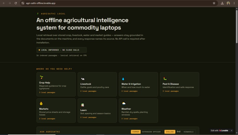Screen dimensions: 238x135
Task: Click 'When and how much to water' description
Action: pyautogui.click(x=136, y=87)
